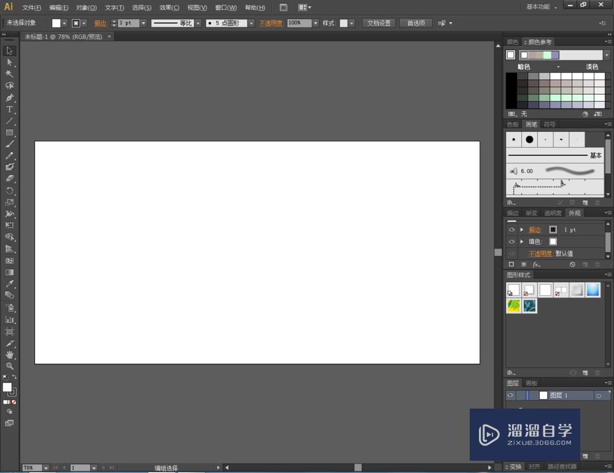
Task: Open the stroke weight 1 pt dropdown
Action: click(143, 23)
